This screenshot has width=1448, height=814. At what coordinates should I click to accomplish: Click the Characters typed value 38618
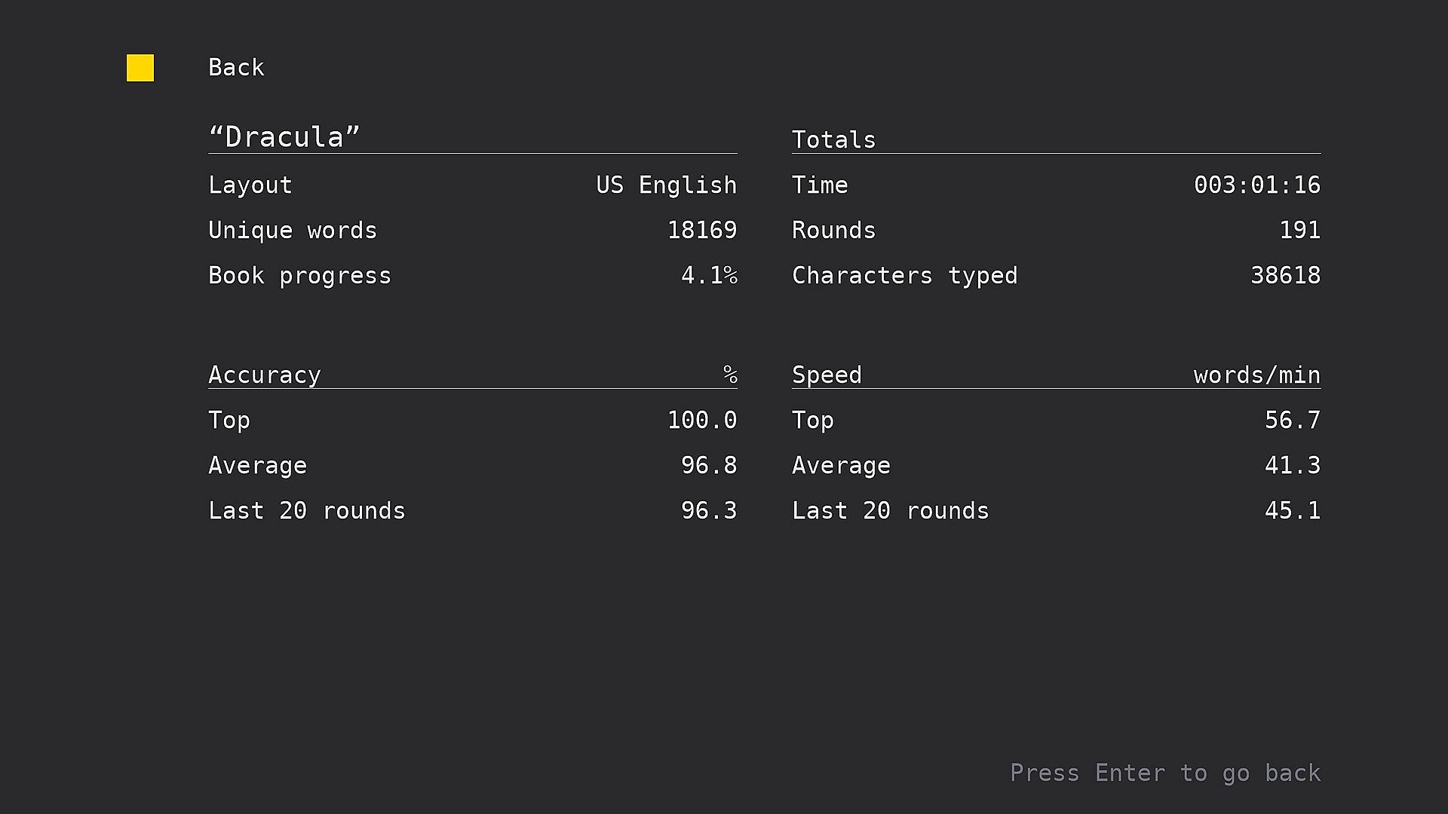click(x=1285, y=276)
